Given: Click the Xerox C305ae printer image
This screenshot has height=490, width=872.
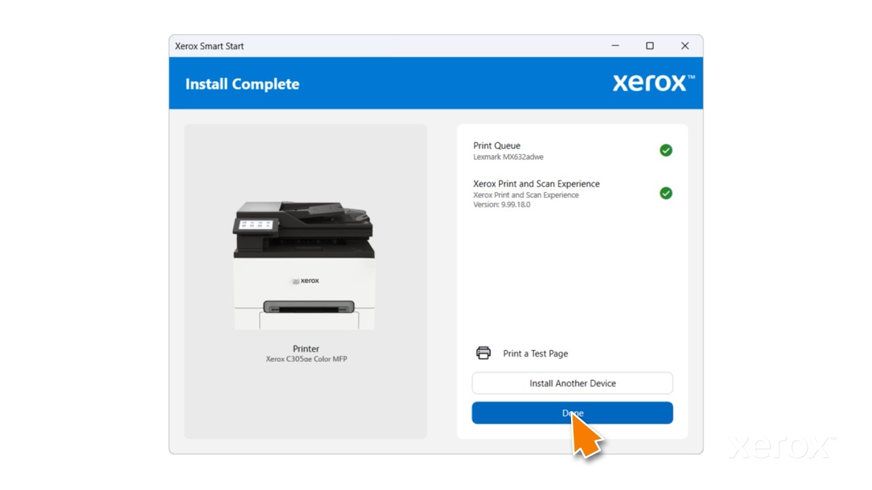Looking at the screenshot, I should coord(304,265).
